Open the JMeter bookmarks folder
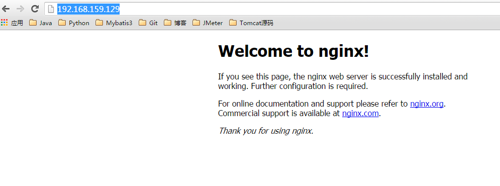 click(208, 23)
